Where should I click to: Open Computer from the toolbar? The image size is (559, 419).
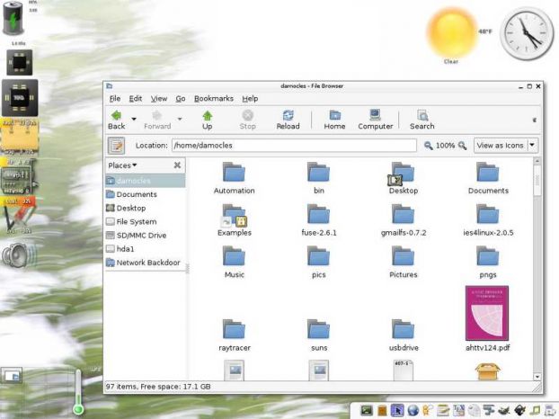click(x=375, y=120)
